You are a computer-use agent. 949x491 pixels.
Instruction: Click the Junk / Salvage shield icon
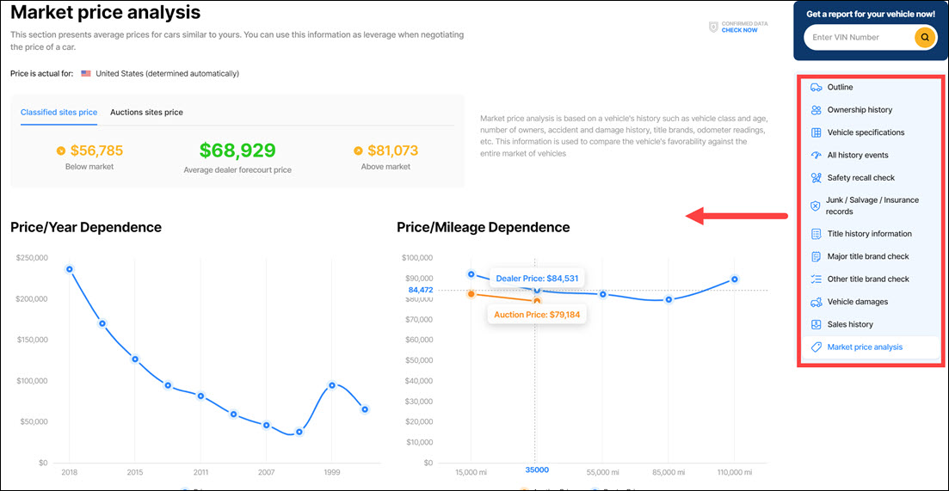coord(816,206)
